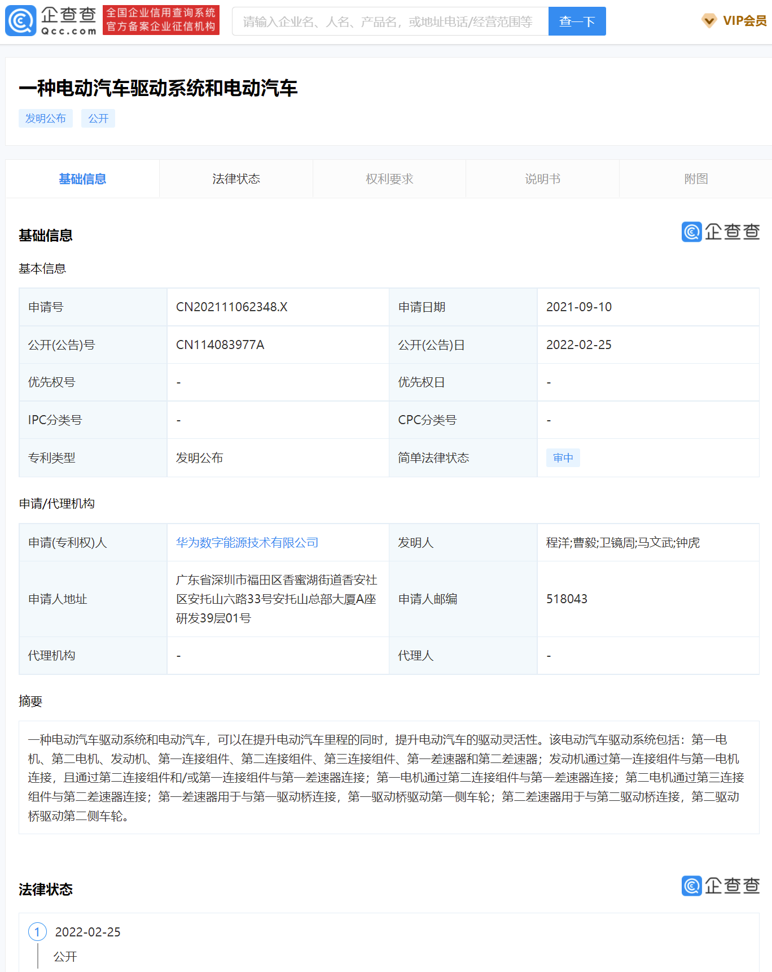Open the 附图 tab
Viewport: 772px width, 972px height.
(696, 179)
